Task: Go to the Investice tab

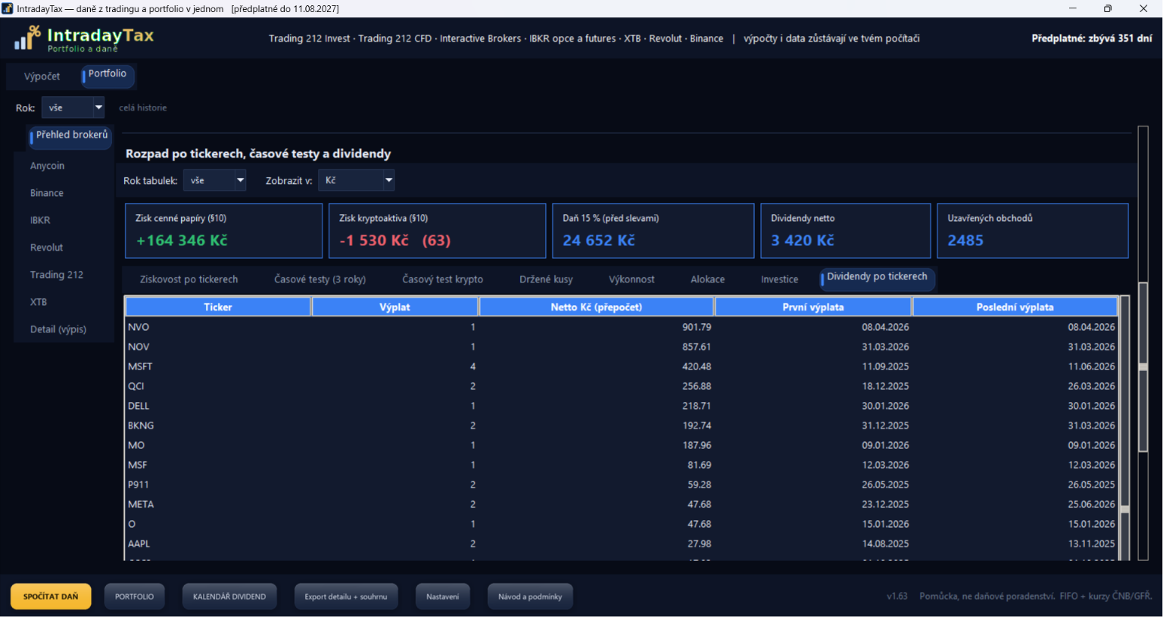Action: (779, 279)
